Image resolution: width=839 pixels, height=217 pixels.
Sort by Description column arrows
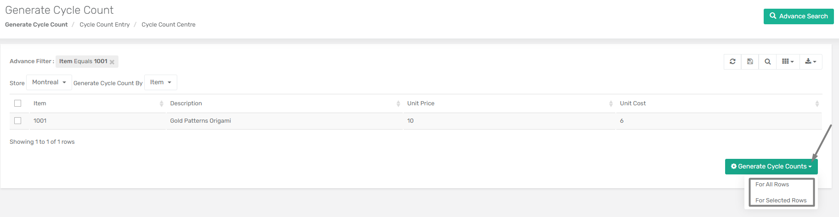point(398,104)
